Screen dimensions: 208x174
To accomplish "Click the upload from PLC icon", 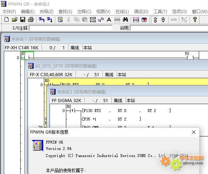I will pyautogui.click(x=41, y=19).
